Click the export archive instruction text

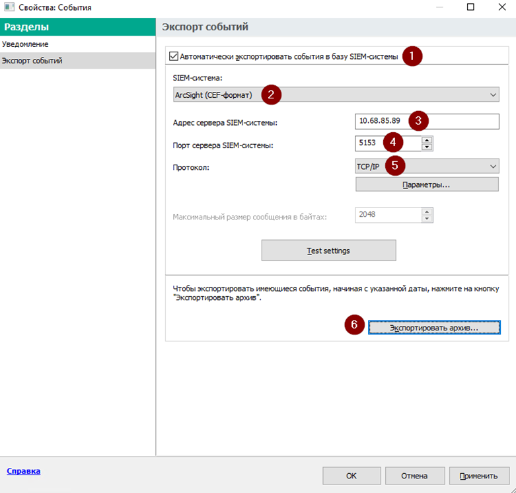(336, 293)
